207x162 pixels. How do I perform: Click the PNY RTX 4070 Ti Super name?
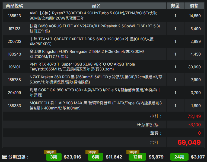point(82,67)
